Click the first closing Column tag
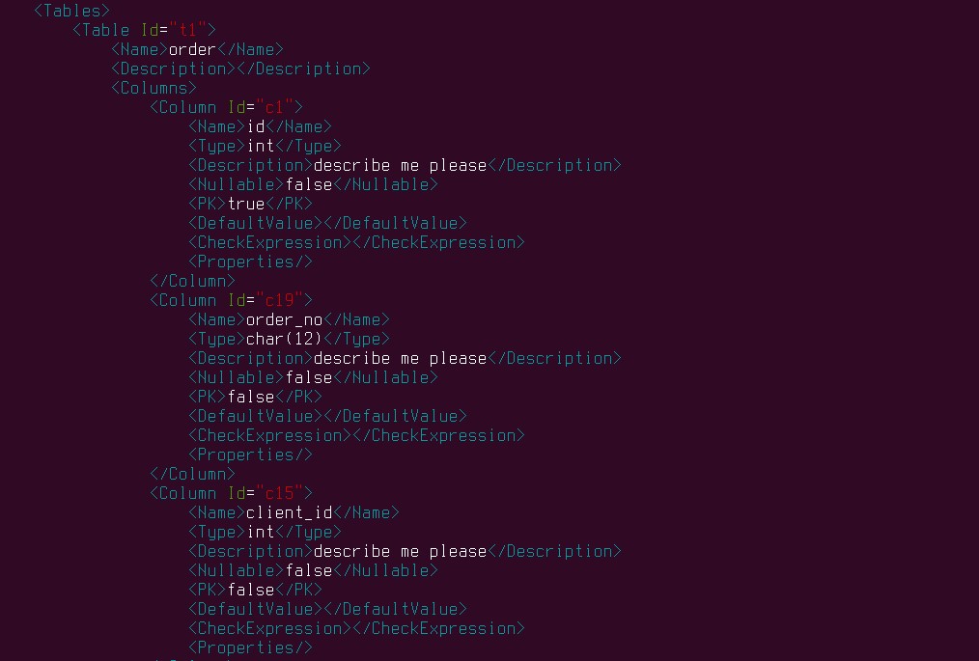 coord(192,281)
